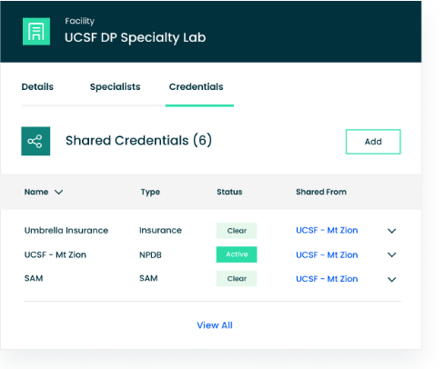The height and width of the screenshot is (369, 445).
Task: Click the Status column header
Action: (x=229, y=192)
